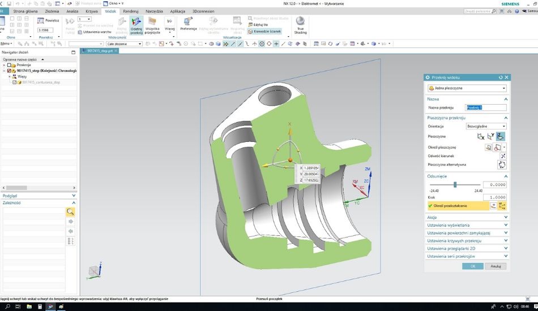Switch to Krzywa ribbon tab
This screenshot has width=538, height=311.
92,11
